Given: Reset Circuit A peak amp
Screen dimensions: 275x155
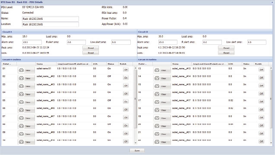Looking at the screenshot, I should point(91,48).
